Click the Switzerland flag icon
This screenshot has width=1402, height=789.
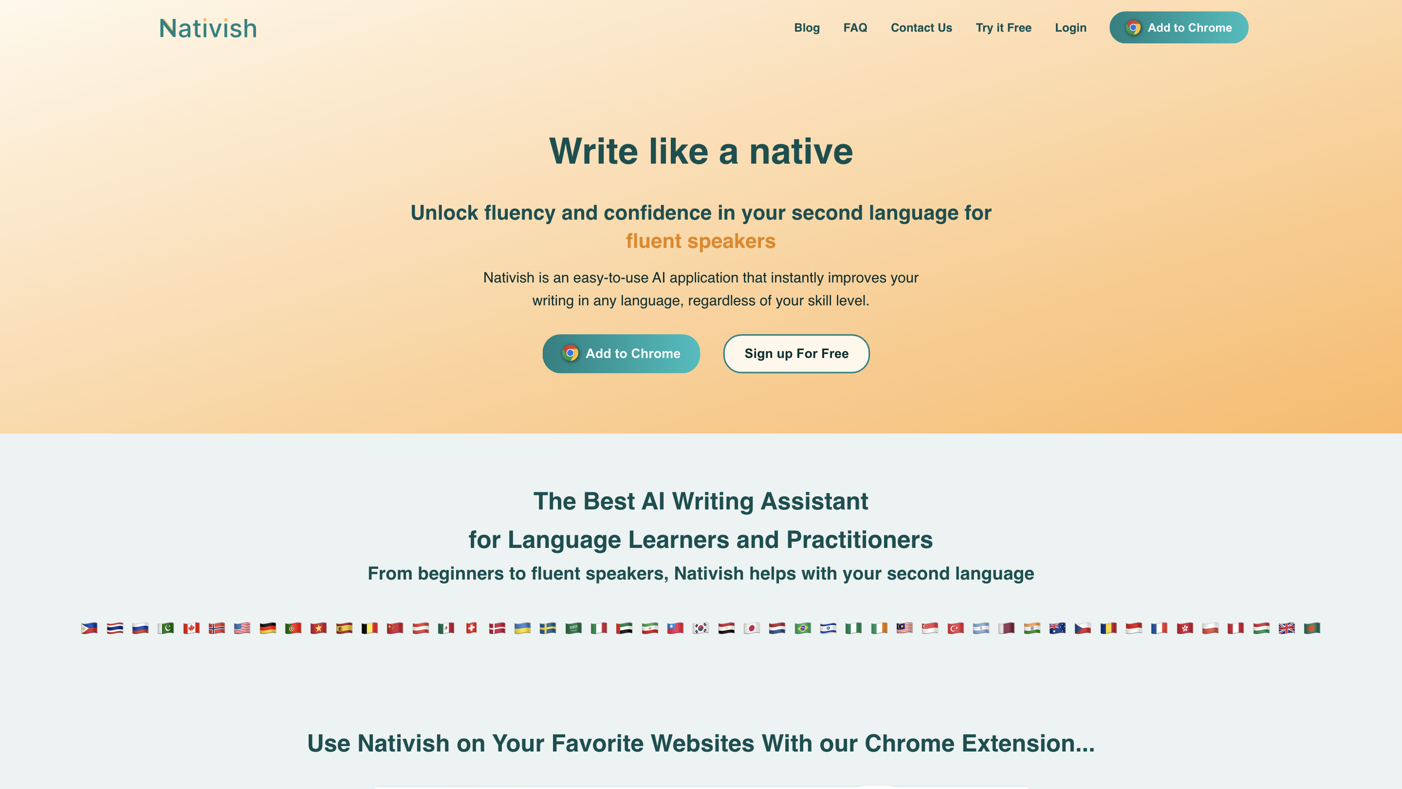coord(471,628)
